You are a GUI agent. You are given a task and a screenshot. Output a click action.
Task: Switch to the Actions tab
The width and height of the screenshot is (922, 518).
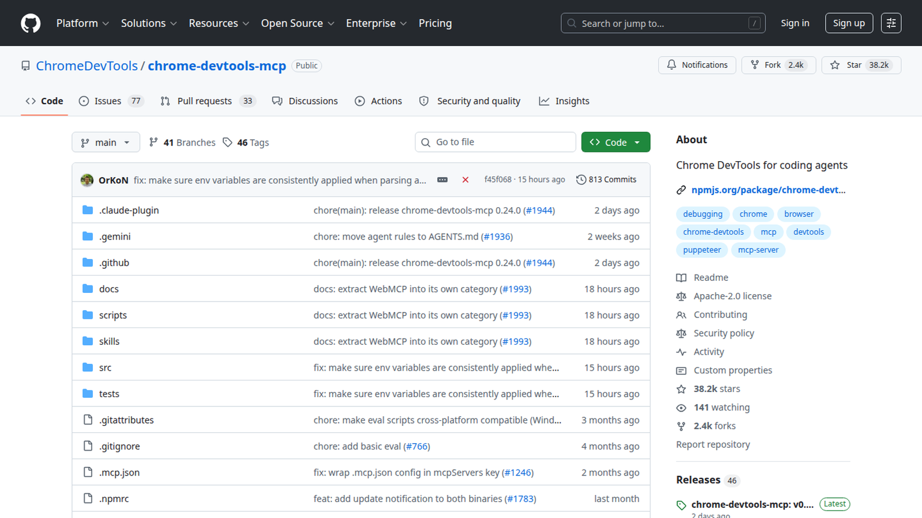pos(379,101)
